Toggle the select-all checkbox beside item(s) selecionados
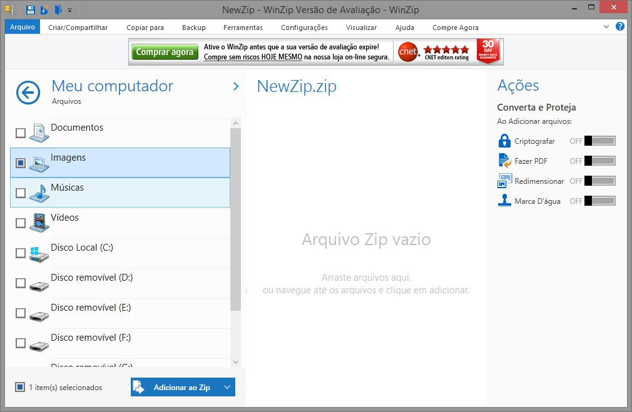 20,387
